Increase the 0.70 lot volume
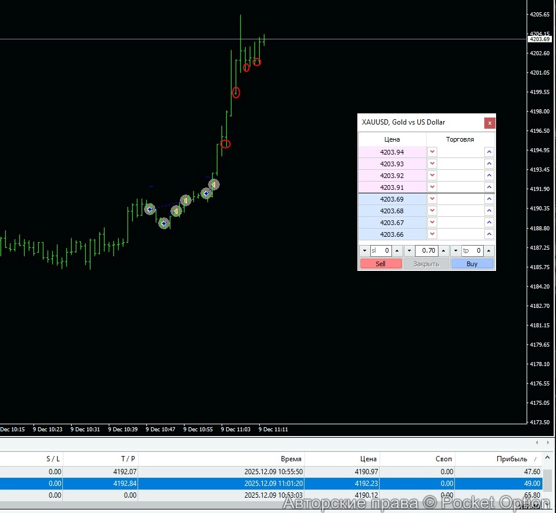556x513 pixels. pyautogui.click(x=444, y=251)
